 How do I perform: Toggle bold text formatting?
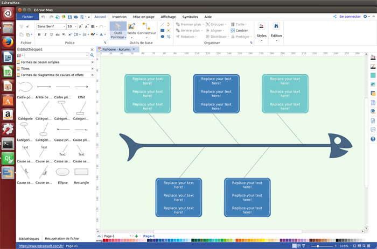39,34
